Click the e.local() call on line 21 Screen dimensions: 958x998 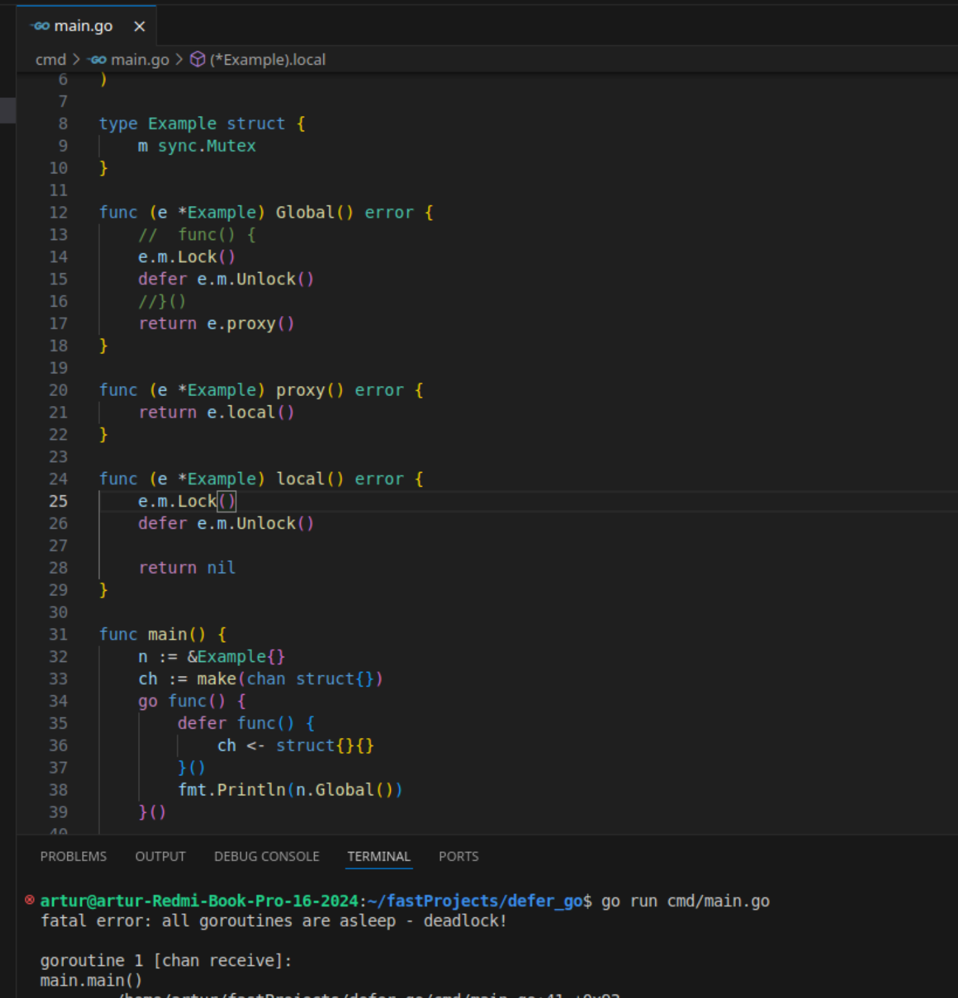coord(251,412)
